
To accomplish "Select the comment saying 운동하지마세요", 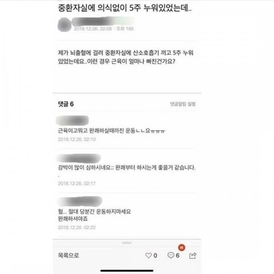I will 94,215.
